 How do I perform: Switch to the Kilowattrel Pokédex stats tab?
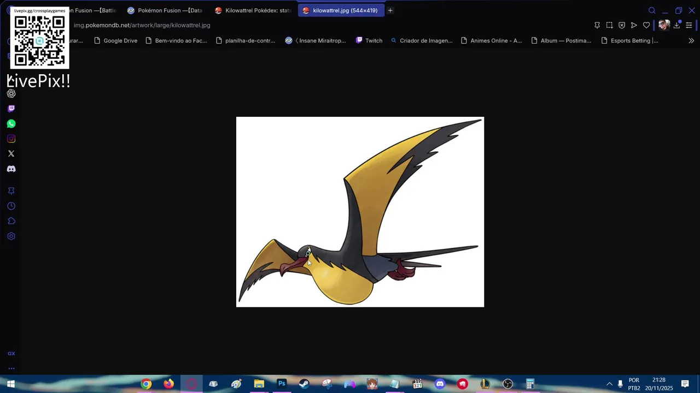point(253,10)
